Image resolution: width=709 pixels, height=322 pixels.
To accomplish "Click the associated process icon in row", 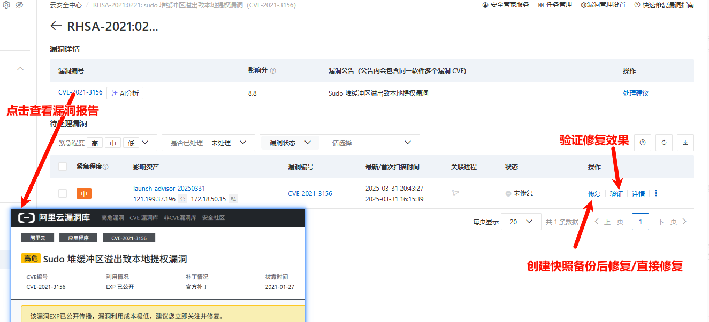I will [455, 193].
